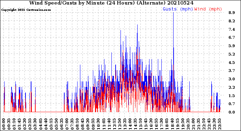The image size is (241, 131).
Task: Click the 'Gusts (mph)' legend label
Action: 178,9
